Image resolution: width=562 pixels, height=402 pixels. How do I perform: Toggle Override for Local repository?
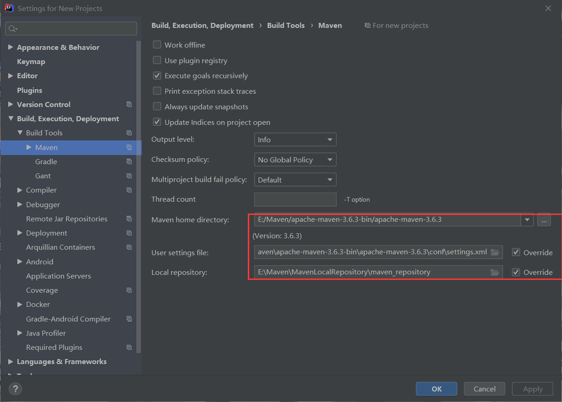coord(516,272)
